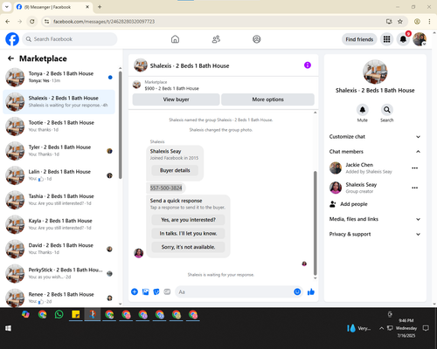The height and width of the screenshot is (349, 437).
Task: Add people to the chat
Action: point(349,204)
